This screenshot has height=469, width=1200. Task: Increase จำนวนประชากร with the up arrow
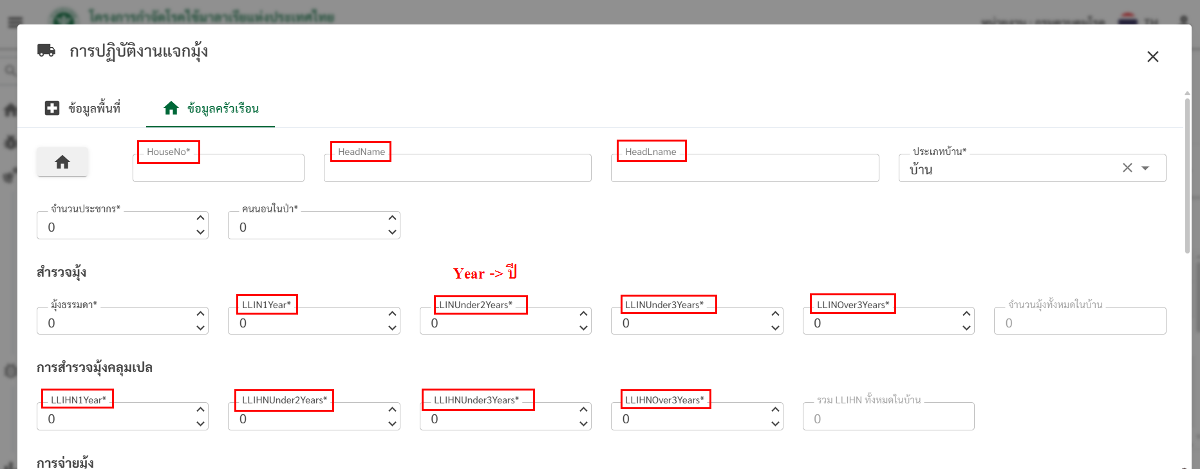click(x=200, y=218)
